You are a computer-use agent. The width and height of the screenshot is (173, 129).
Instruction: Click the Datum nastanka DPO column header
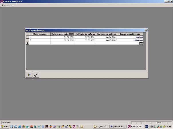pyautogui.click(x=62, y=34)
